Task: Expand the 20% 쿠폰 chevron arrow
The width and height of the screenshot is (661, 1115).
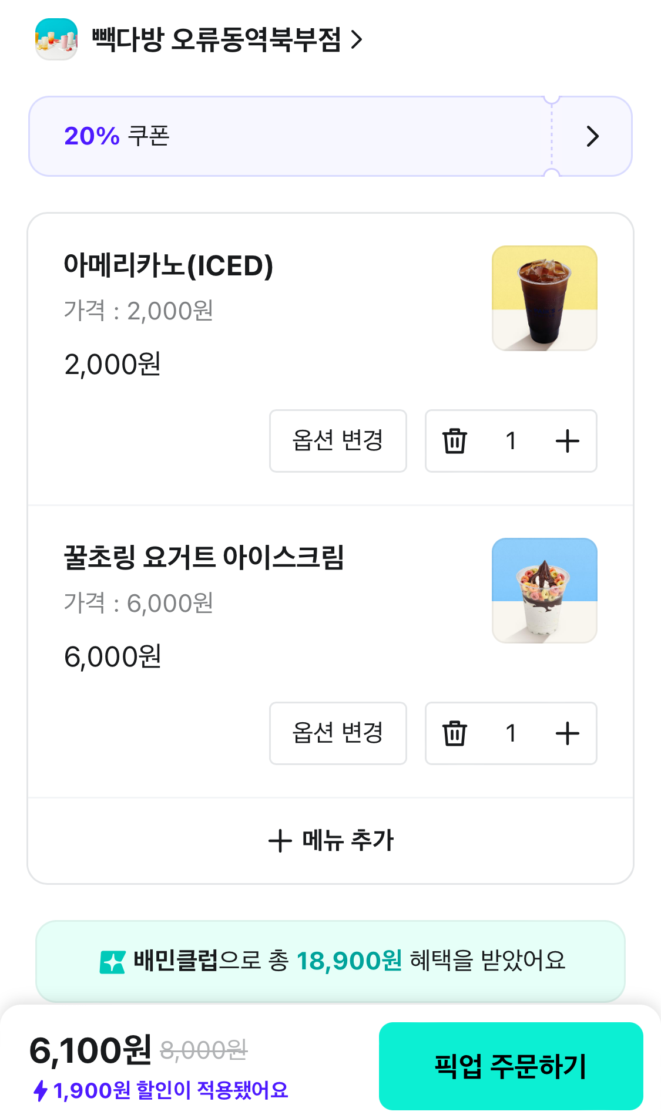Action: tap(592, 136)
